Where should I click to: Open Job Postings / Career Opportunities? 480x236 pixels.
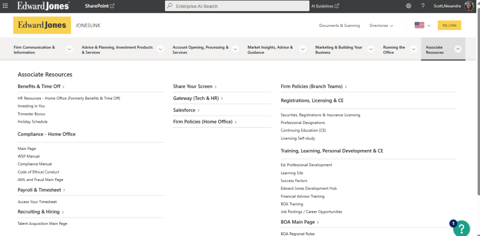tap(311, 212)
